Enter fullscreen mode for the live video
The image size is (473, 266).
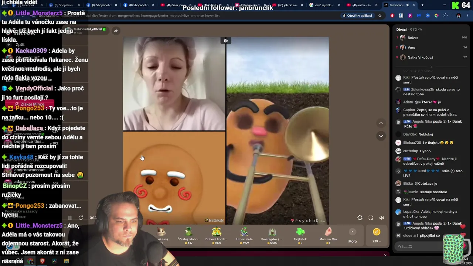coord(371,218)
